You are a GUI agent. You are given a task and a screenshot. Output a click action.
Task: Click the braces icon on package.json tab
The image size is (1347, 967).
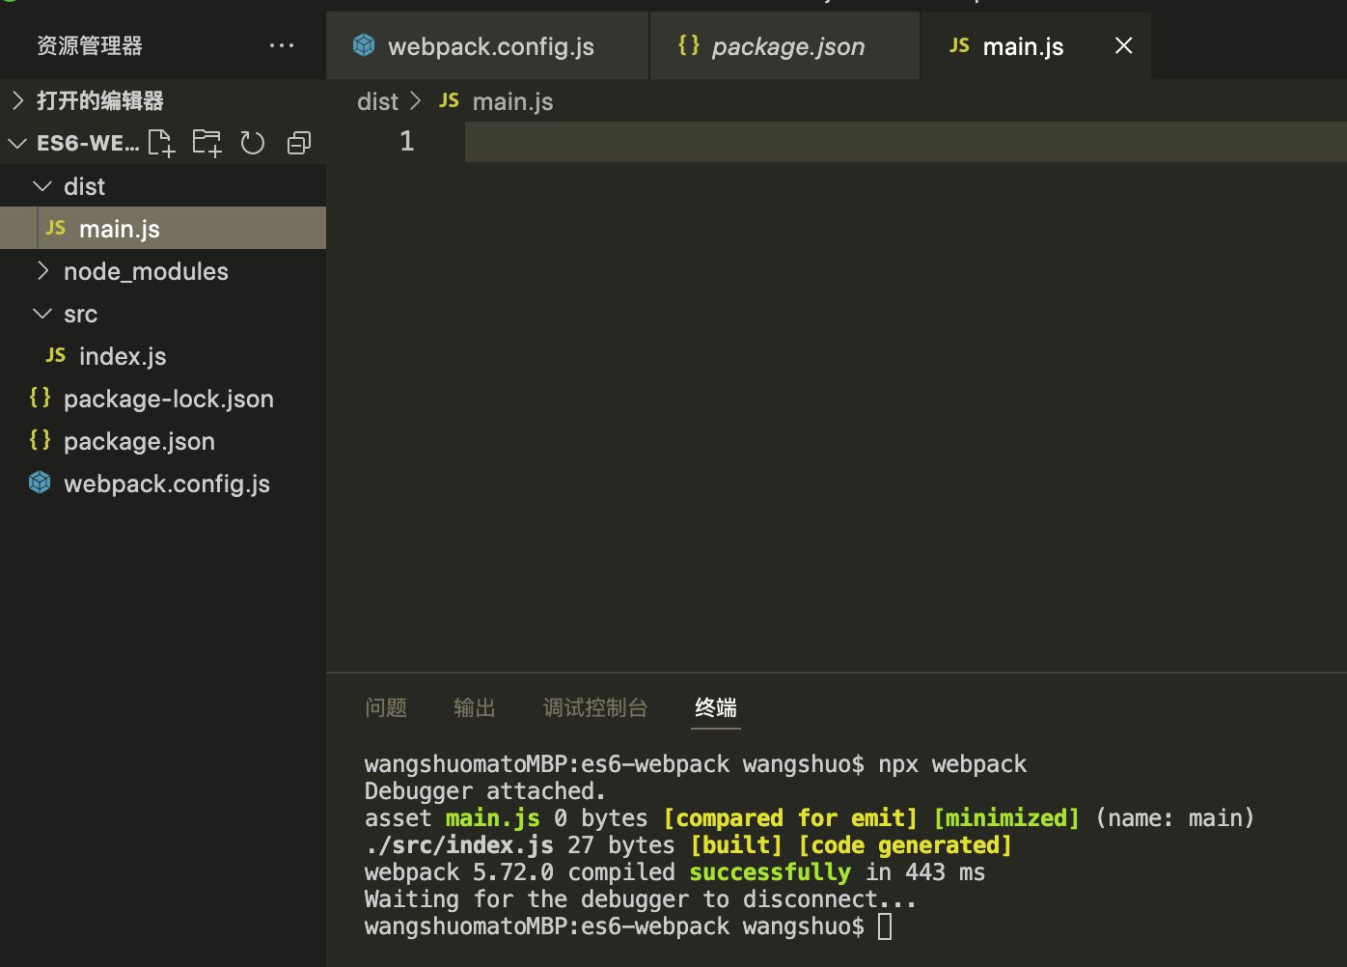(x=689, y=44)
